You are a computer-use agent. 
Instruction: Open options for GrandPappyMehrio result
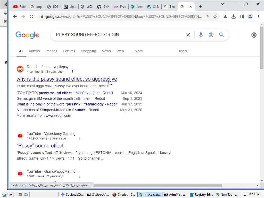pos(80,176)
